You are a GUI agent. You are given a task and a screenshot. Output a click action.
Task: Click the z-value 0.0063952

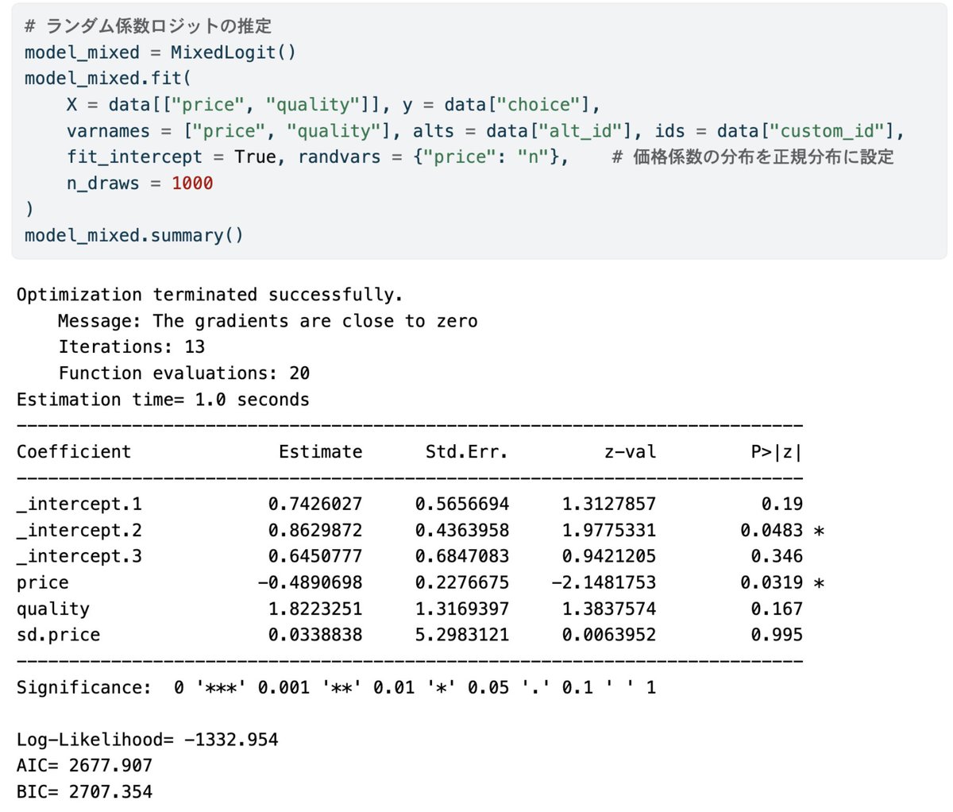(609, 636)
